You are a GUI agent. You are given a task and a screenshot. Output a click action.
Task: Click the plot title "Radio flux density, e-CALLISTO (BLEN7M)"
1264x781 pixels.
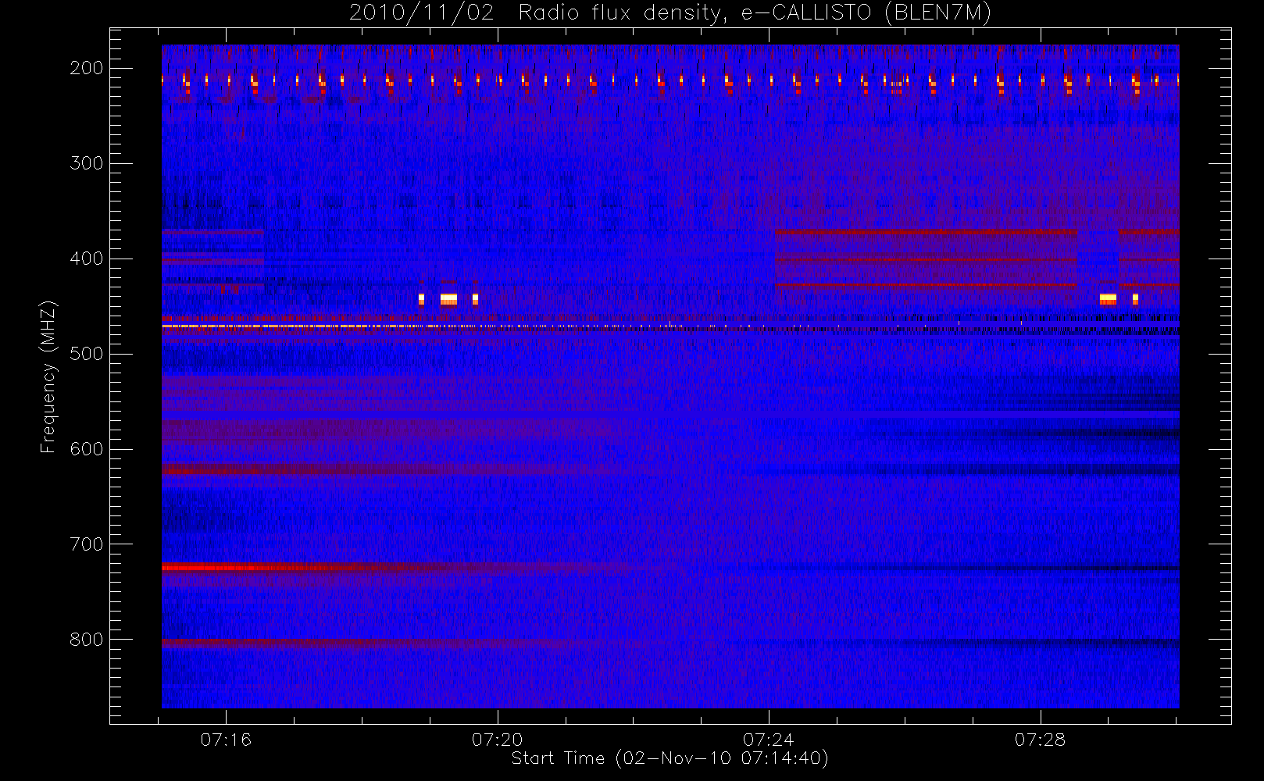tap(755, 13)
